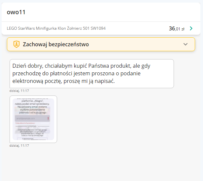Click the UWAGA heading in the attached image
The width and height of the screenshot is (203, 181).
coord(32,126)
